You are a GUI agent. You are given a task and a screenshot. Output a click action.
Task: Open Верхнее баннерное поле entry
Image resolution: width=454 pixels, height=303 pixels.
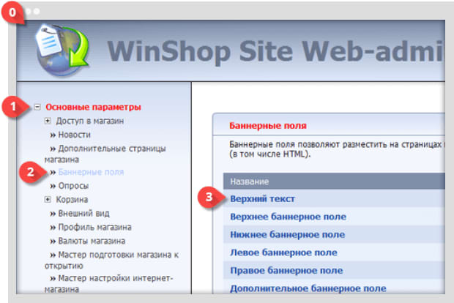288,217
